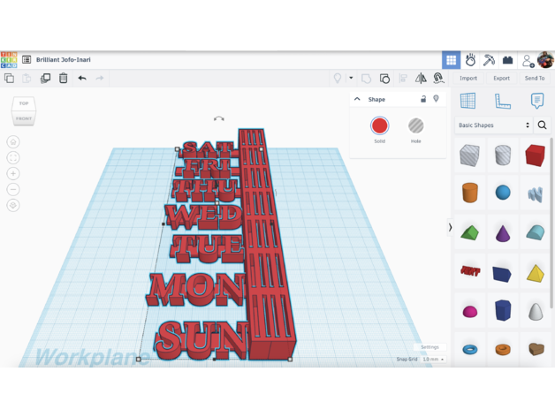Set shape to Hole mode
The height and width of the screenshot is (417, 555).
[x=415, y=126]
